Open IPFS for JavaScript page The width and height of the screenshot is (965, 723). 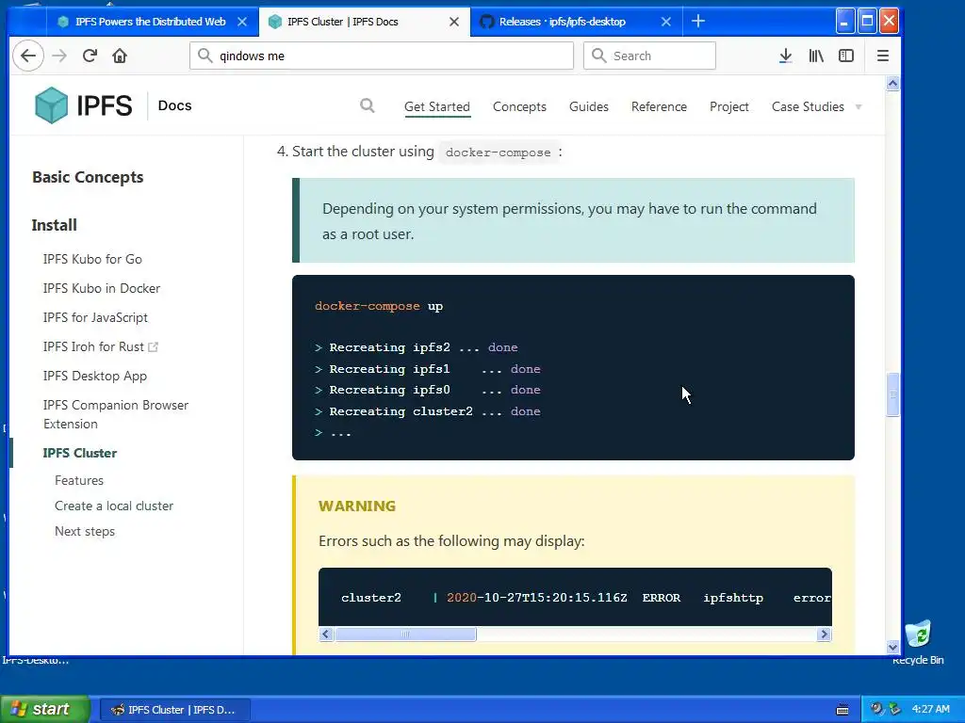[95, 317]
